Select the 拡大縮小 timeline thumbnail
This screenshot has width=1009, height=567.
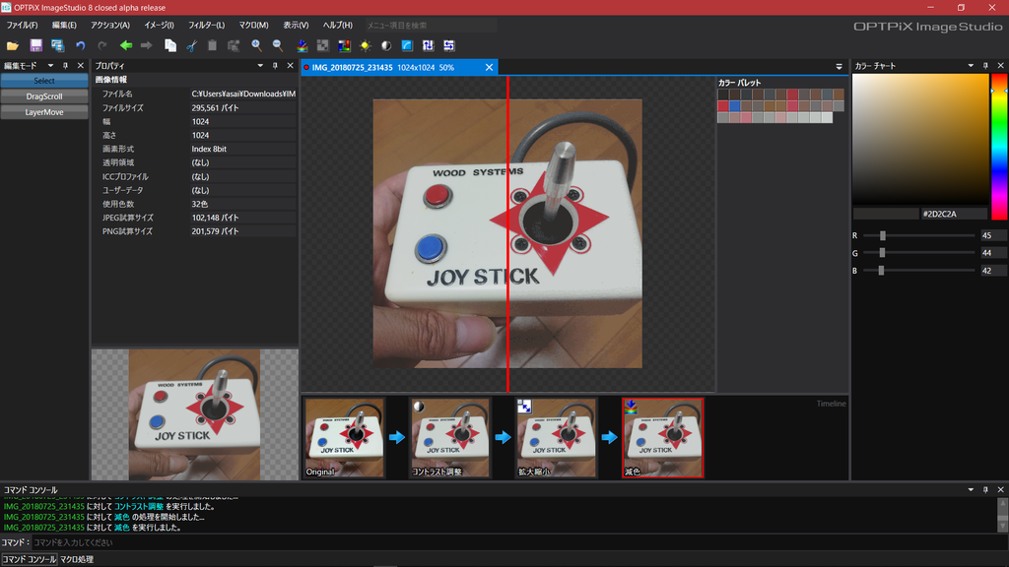(556, 437)
